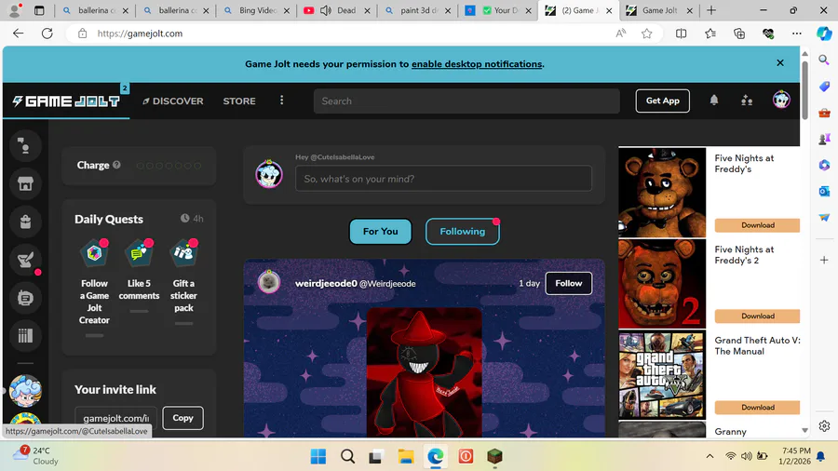Screen dimensions: 838x471
Task: Open weirdjeeode0's profile avatar on post
Action: [x=269, y=281]
